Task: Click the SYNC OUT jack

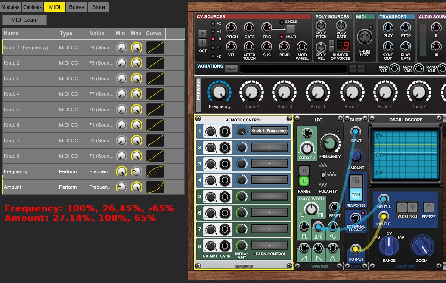Action: [x=388, y=47]
